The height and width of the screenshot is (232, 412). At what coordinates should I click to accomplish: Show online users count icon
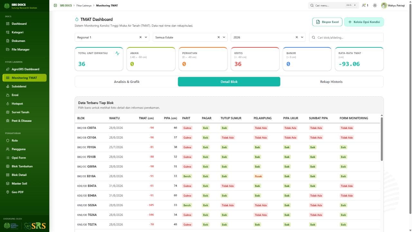pos(365,5)
